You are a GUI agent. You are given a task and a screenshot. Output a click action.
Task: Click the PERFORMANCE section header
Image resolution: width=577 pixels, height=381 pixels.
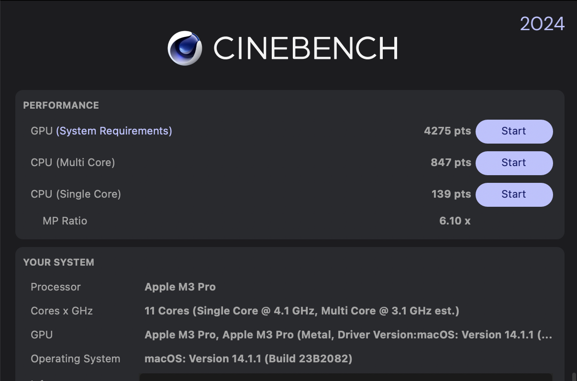pos(61,105)
